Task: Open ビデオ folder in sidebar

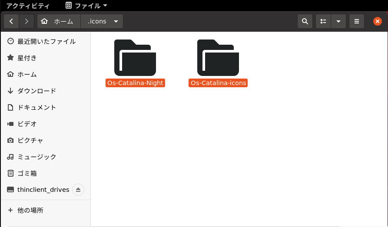Action: (x=46, y=124)
